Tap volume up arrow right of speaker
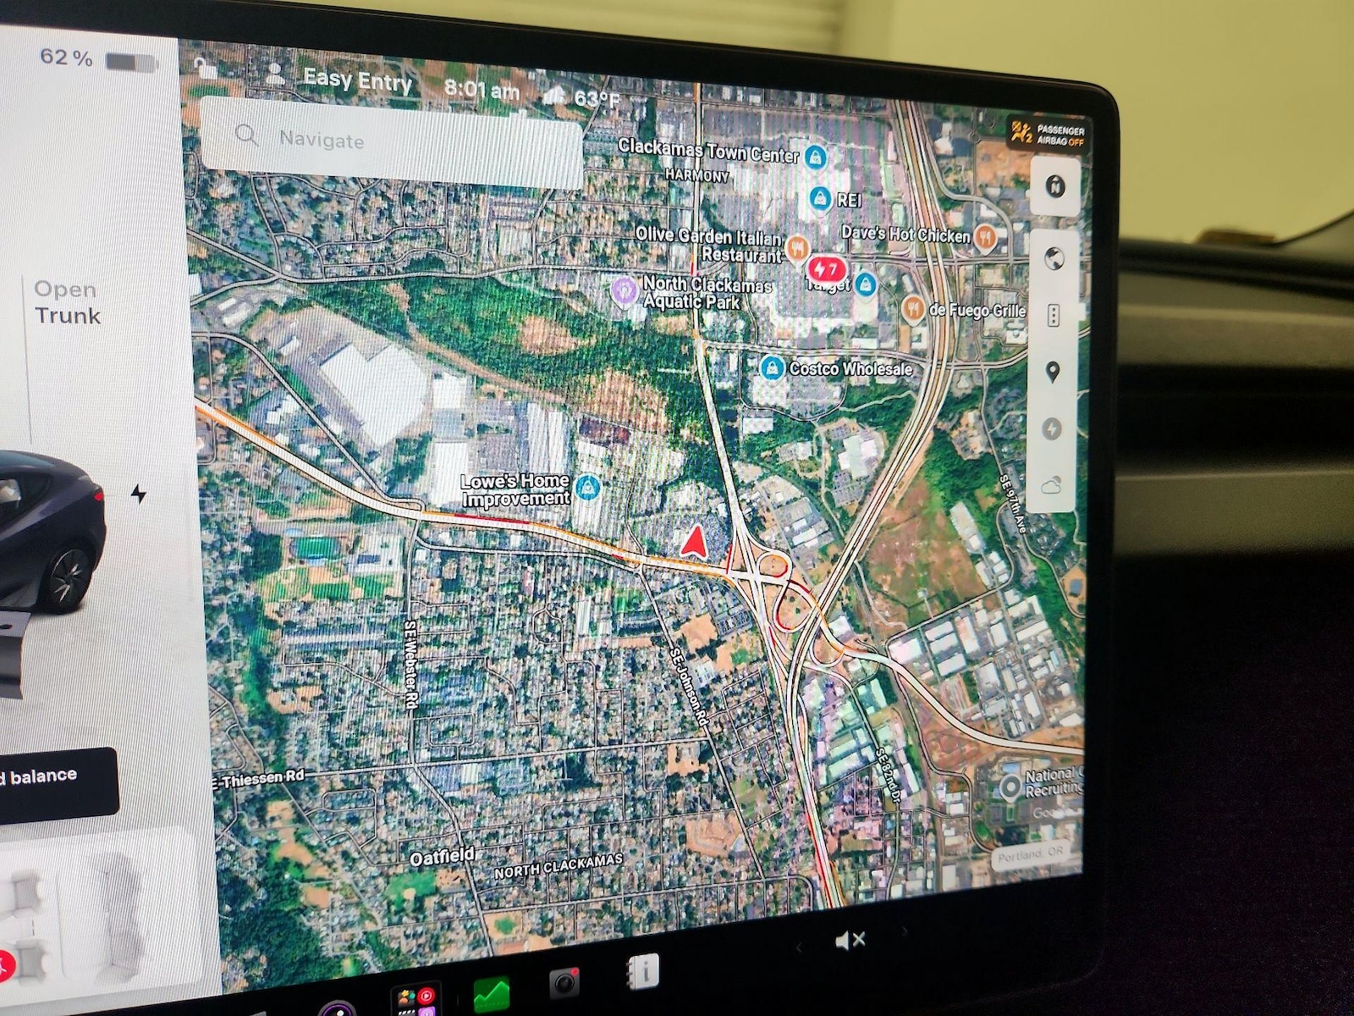The height and width of the screenshot is (1016, 1354). coord(905,932)
